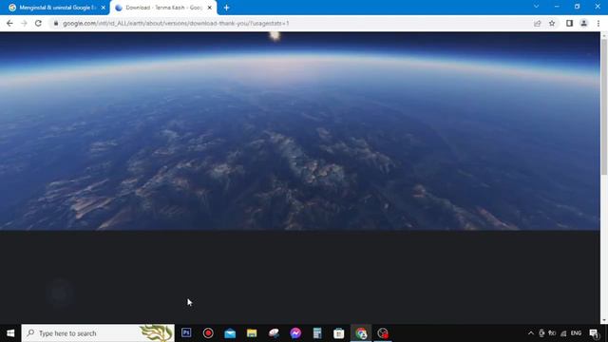Open the Windows Start menu
Viewport: 608px width, 342px height.
point(10,333)
